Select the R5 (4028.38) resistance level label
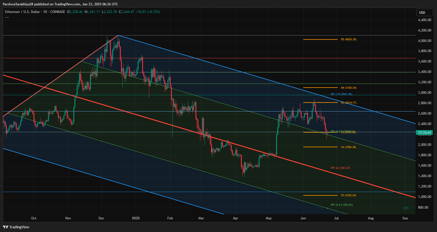 click(348, 39)
